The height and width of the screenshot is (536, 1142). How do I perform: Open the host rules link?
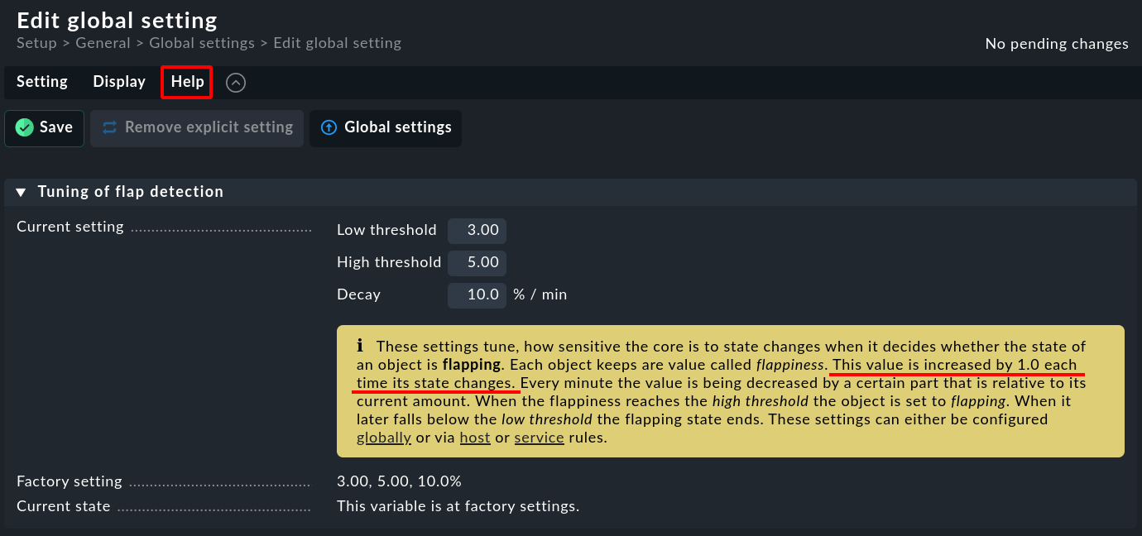coord(475,437)
